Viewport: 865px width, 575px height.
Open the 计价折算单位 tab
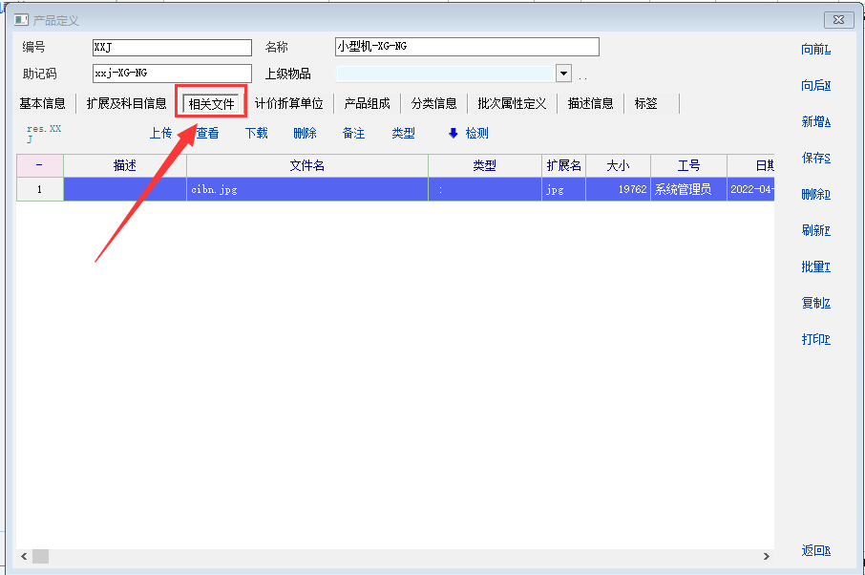(x=288, y=103)
